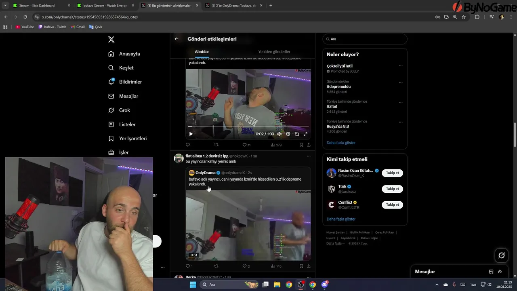
Task: Bookmark the post with 279 views
Action: 301,145
